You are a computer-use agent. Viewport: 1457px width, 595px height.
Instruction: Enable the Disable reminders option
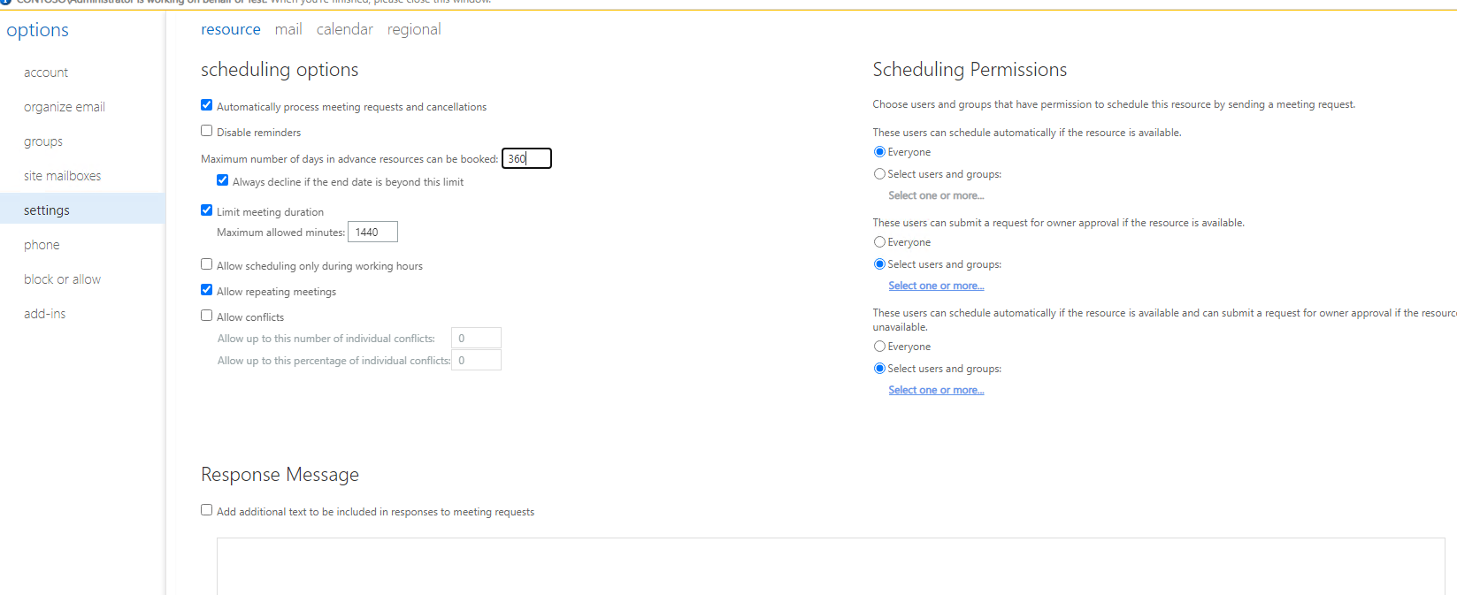[206, 131]
